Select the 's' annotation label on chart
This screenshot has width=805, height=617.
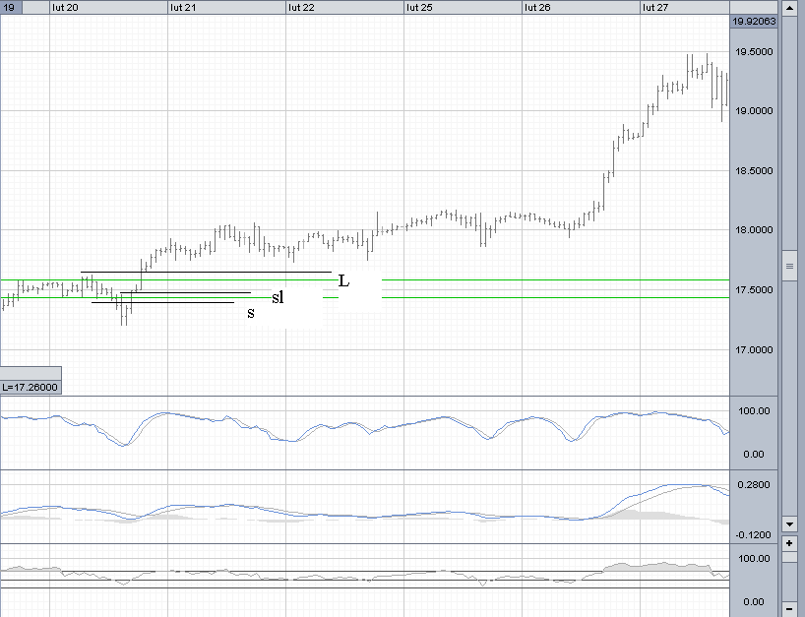[x=250, y=313]
